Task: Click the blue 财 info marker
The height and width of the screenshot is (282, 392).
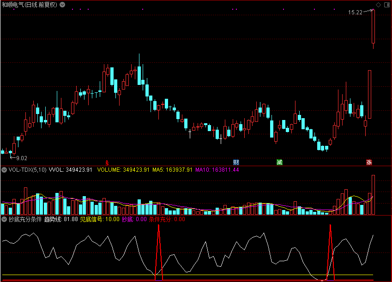Action: (236, 162)
